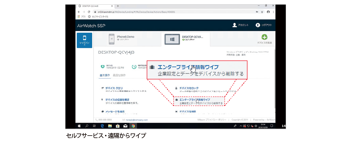Reload the page with refresh icon

[x=89, y=12]
